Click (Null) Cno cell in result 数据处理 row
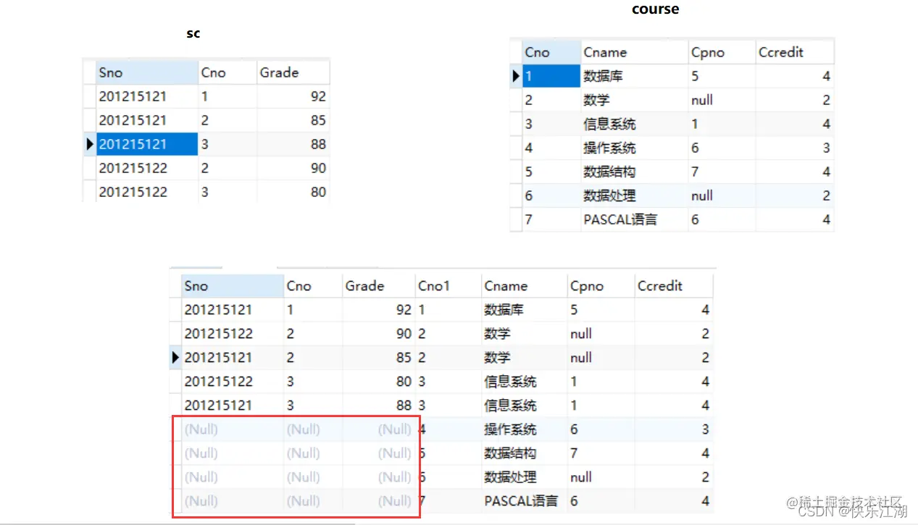This screenshot has width=918, height=525. click(313, 476)
